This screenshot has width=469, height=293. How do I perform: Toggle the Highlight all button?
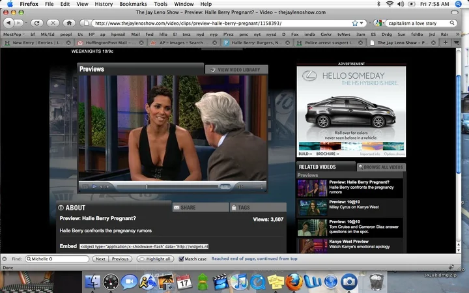(156, 259)
